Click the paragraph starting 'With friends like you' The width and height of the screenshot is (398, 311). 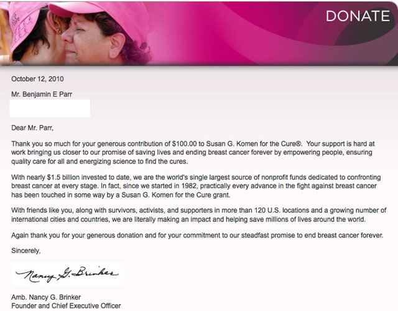(199, 214)
